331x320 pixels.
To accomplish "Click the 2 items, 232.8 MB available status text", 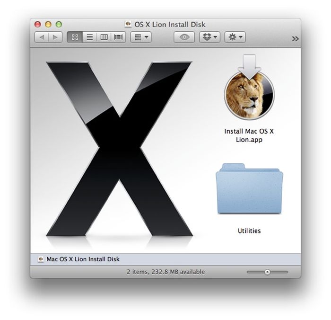I will [x=165, y=272].
